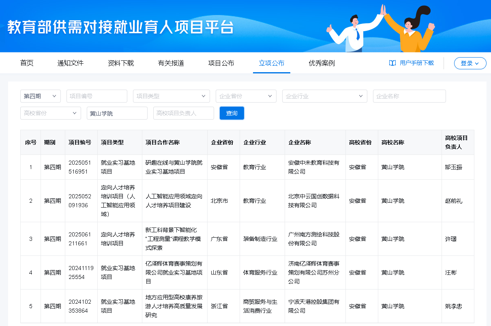Click the field containing 黄山学院
Image resolution: width=491 pixels, height=326 pixels.
(x=117, y=113)
